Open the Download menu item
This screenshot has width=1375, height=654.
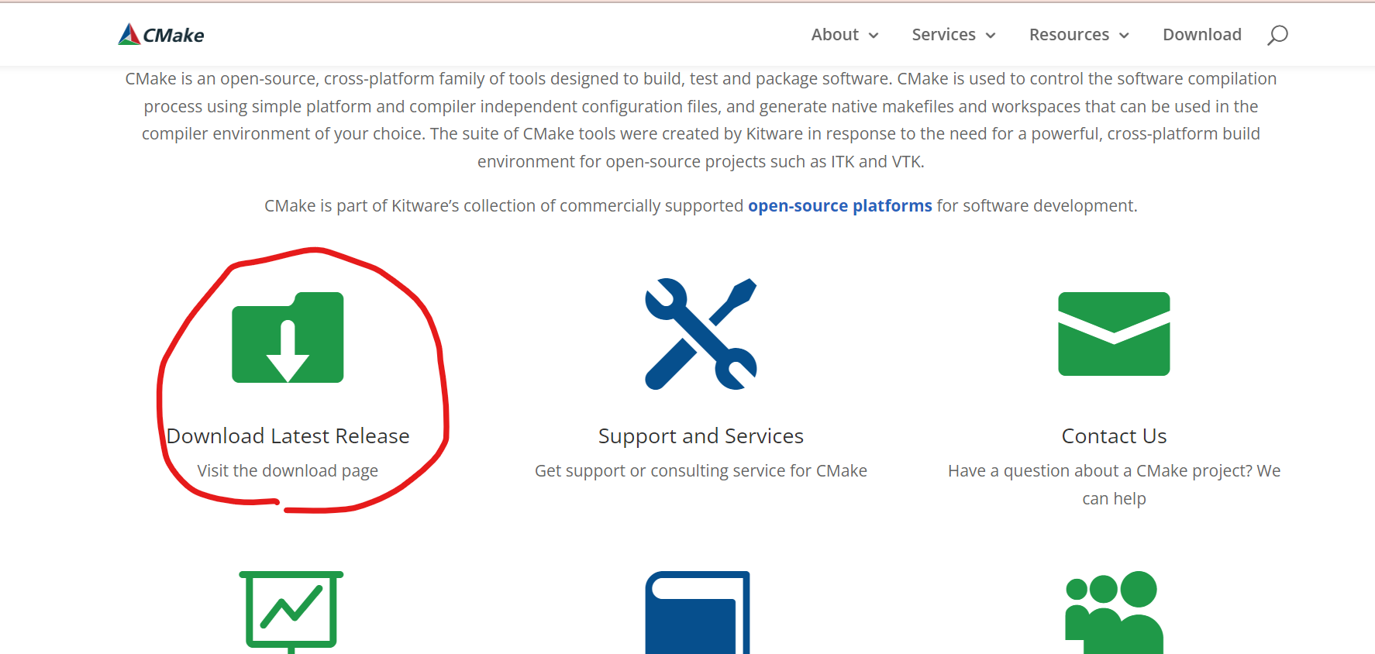pyautogui.click(x=1202, y=35)
